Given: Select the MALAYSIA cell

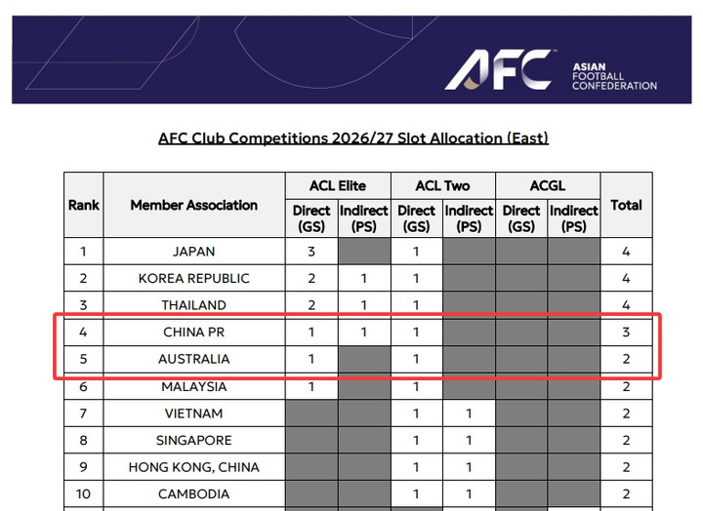Looking at the screenshot, I should (x=193, y=386).
